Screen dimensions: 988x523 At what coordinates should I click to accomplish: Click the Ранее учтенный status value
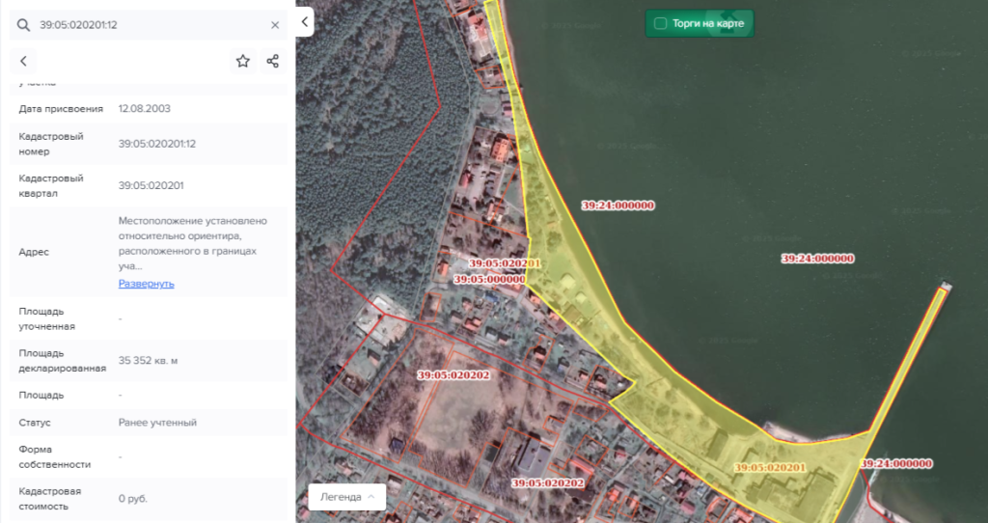[157, 423]
